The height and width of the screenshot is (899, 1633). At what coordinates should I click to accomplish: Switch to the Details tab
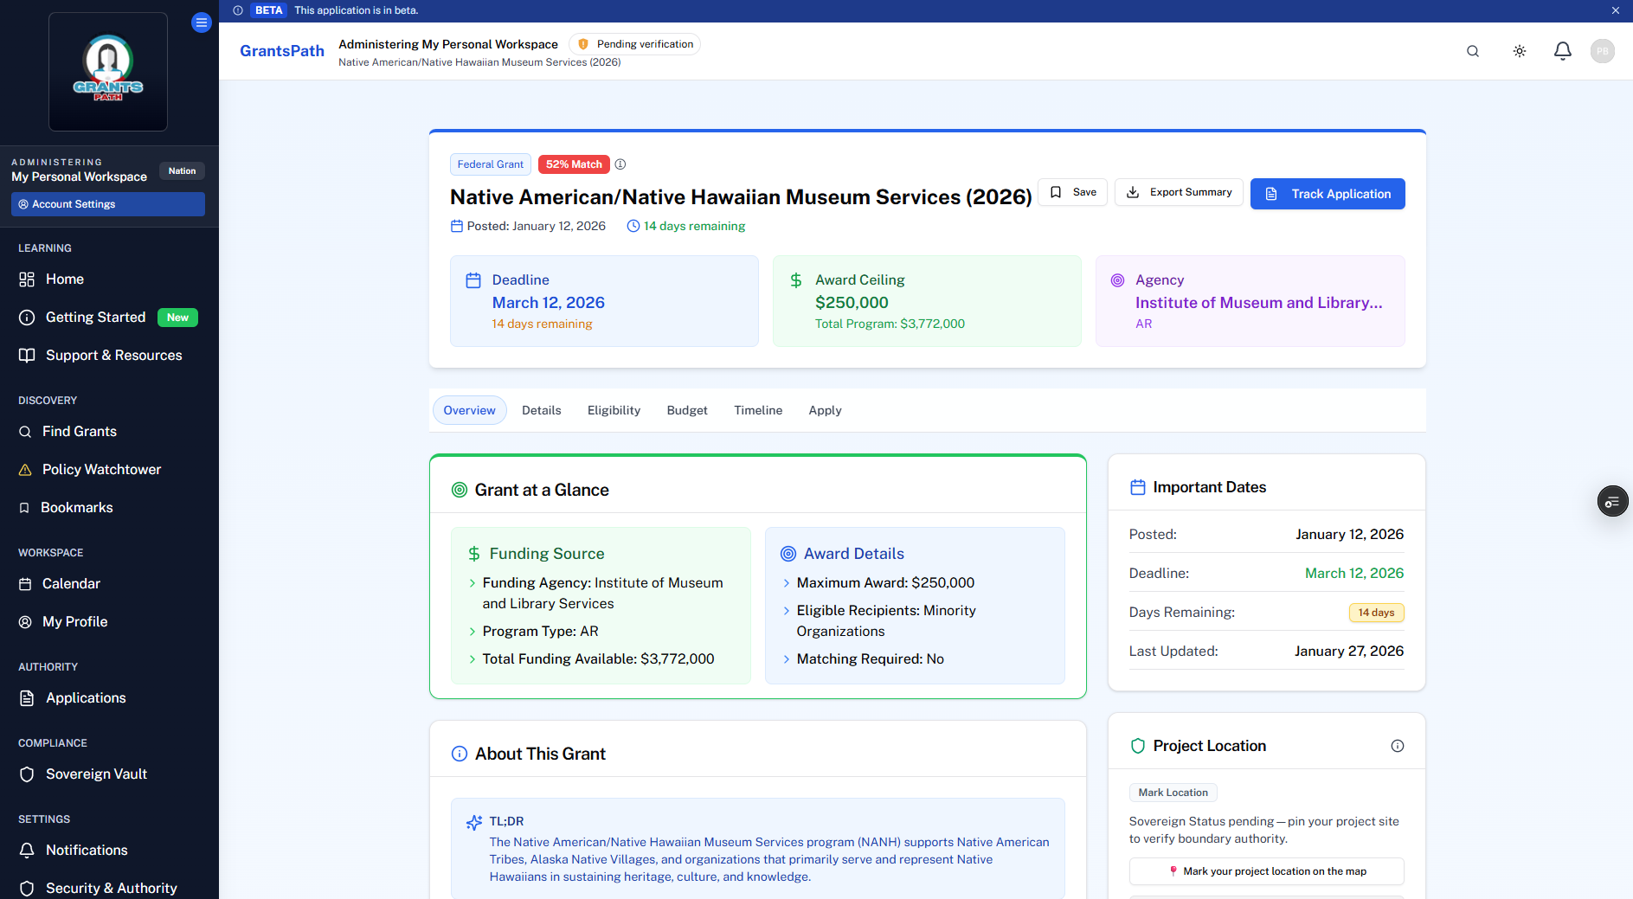(x=542, y=410)
